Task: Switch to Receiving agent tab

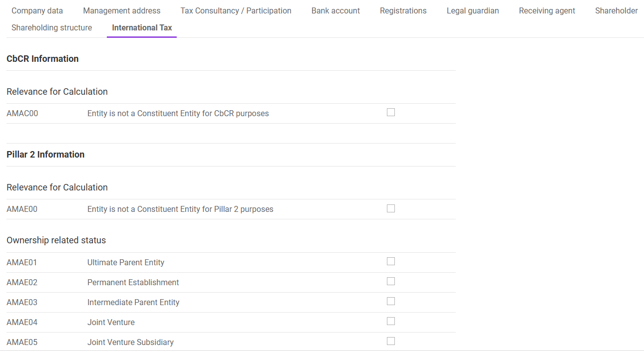Action: click(x=547, y=10)
